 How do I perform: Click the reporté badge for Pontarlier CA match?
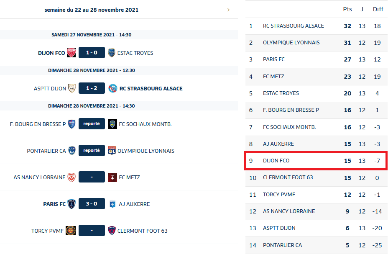point(92,151)
